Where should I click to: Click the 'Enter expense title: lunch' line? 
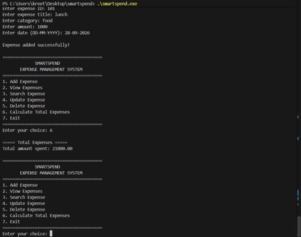(35, 14)
